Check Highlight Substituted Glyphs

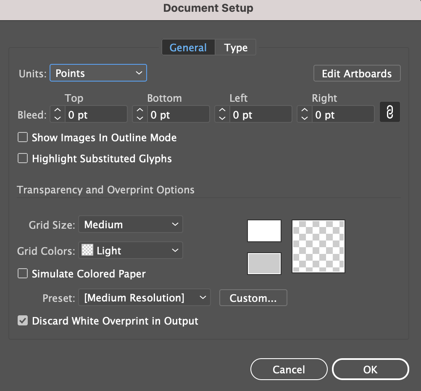(23, 158)
